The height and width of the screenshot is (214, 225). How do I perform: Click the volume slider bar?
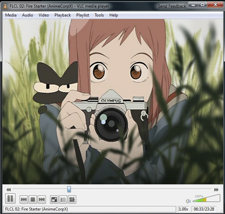click(x=206, y=199)
